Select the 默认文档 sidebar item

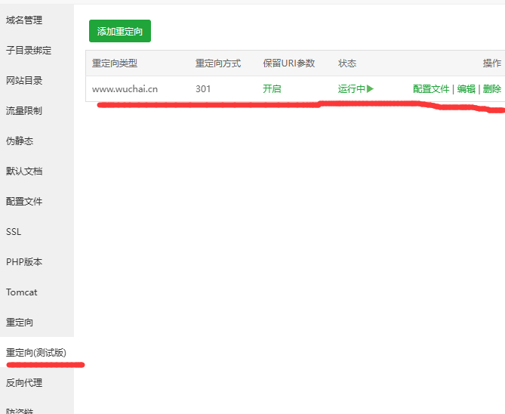(24, 171)
